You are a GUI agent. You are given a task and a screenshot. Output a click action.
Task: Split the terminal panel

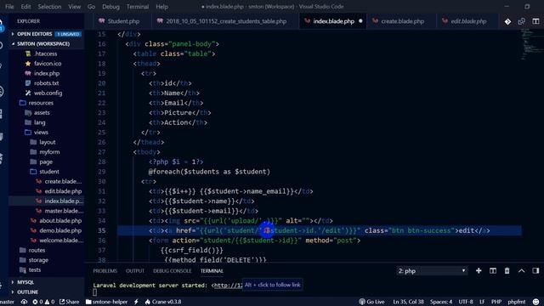click(493, 270)
